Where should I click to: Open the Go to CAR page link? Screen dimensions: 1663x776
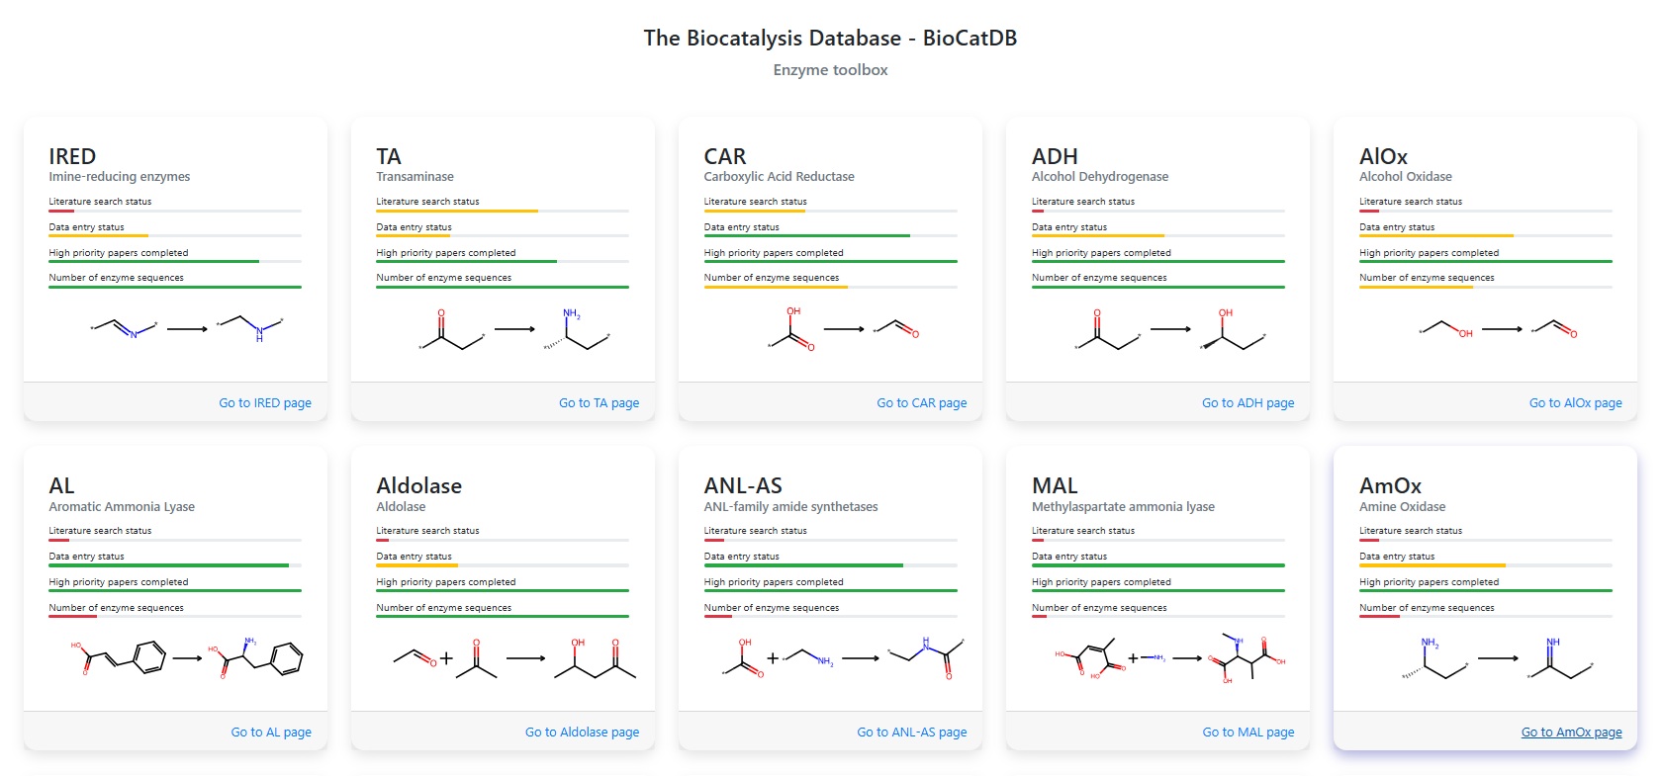tap(921, 403)
